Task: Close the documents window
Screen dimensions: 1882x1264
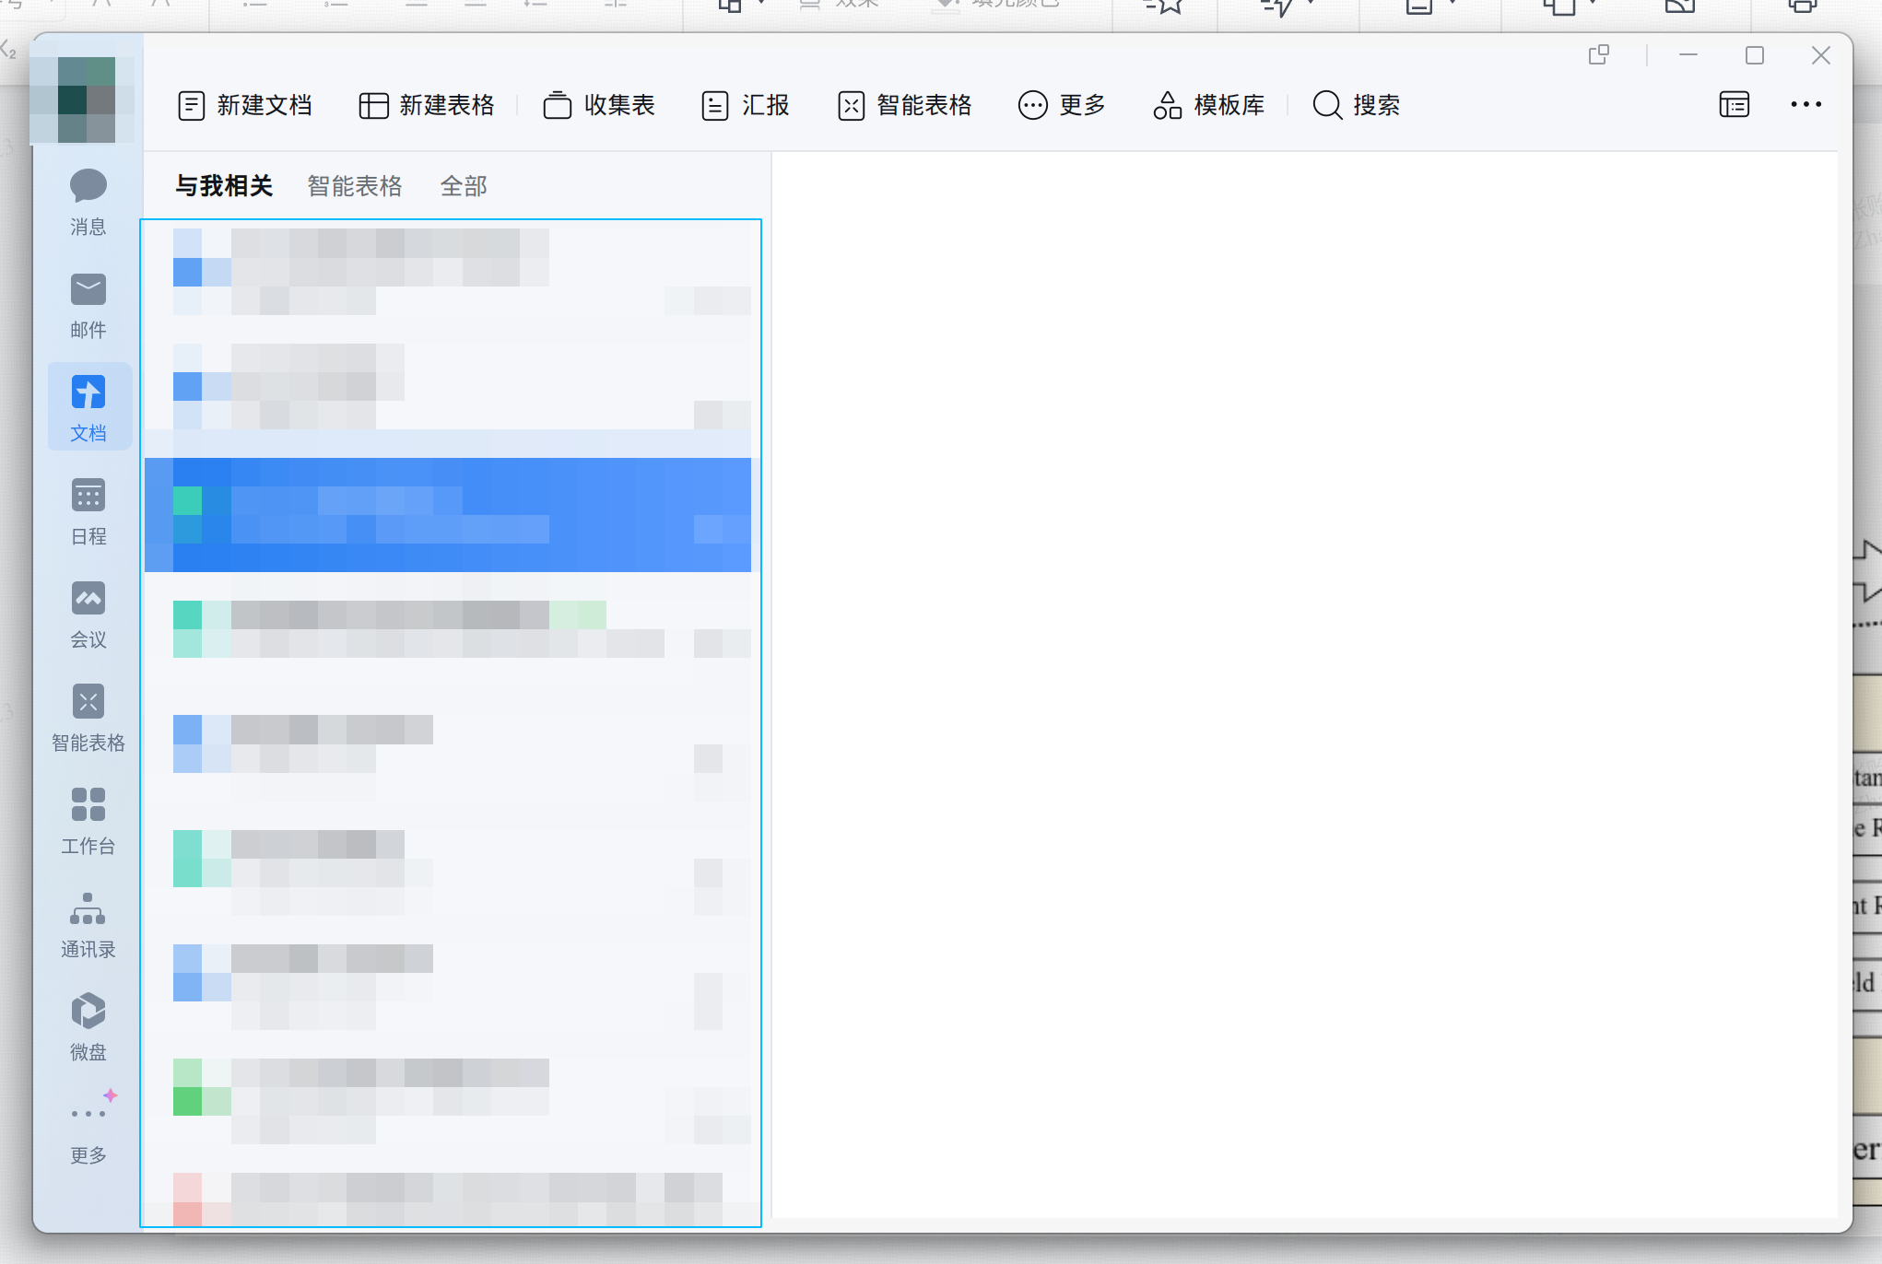Action: pos(1821,55)
